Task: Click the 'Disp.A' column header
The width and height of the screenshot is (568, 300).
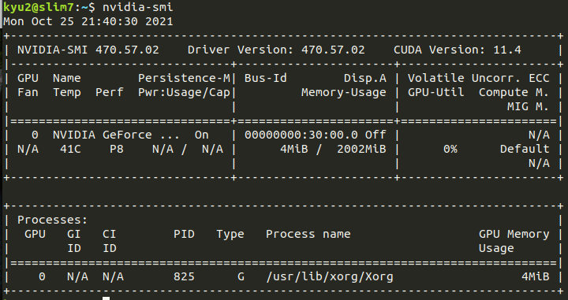Action: point(365,78)
